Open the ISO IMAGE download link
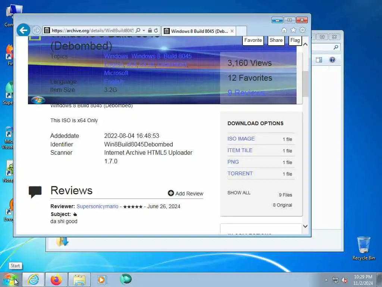 click(x=241, y=139)
